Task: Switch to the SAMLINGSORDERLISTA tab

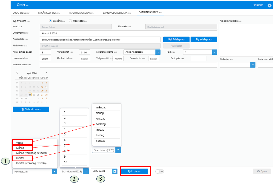Action: click(117, 13)
